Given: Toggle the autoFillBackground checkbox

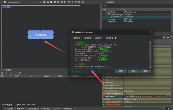Looking at the screenshot, I should tap(125, 94).
